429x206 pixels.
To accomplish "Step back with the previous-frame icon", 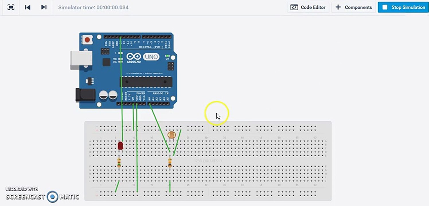I will [28, 7].
